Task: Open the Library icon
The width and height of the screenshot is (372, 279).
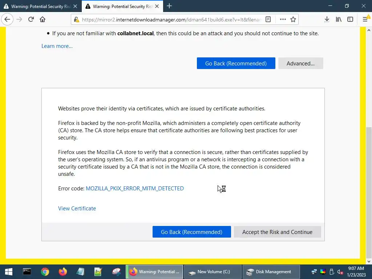Action: click(339, 20)
